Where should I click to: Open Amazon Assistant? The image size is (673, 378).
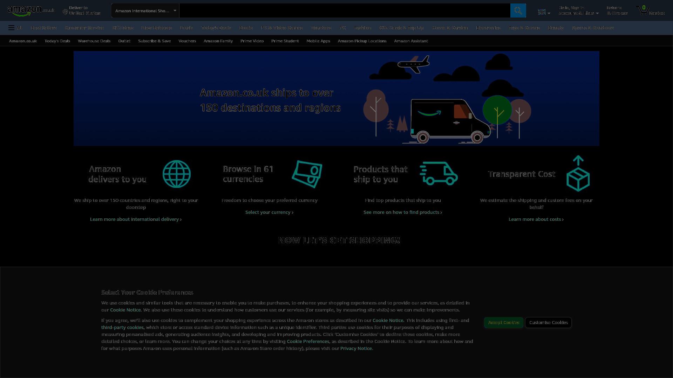tap(411, 41)
